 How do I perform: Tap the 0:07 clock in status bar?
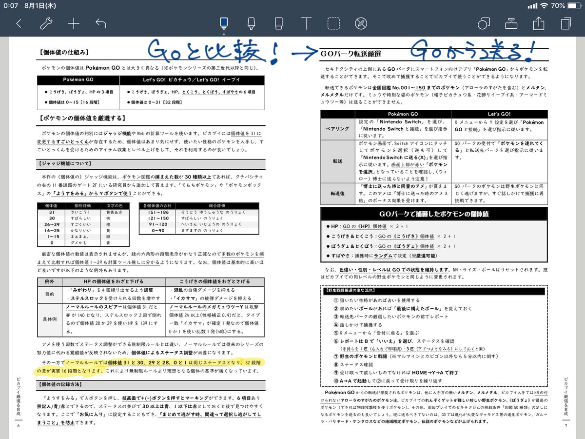pos(10,6)
